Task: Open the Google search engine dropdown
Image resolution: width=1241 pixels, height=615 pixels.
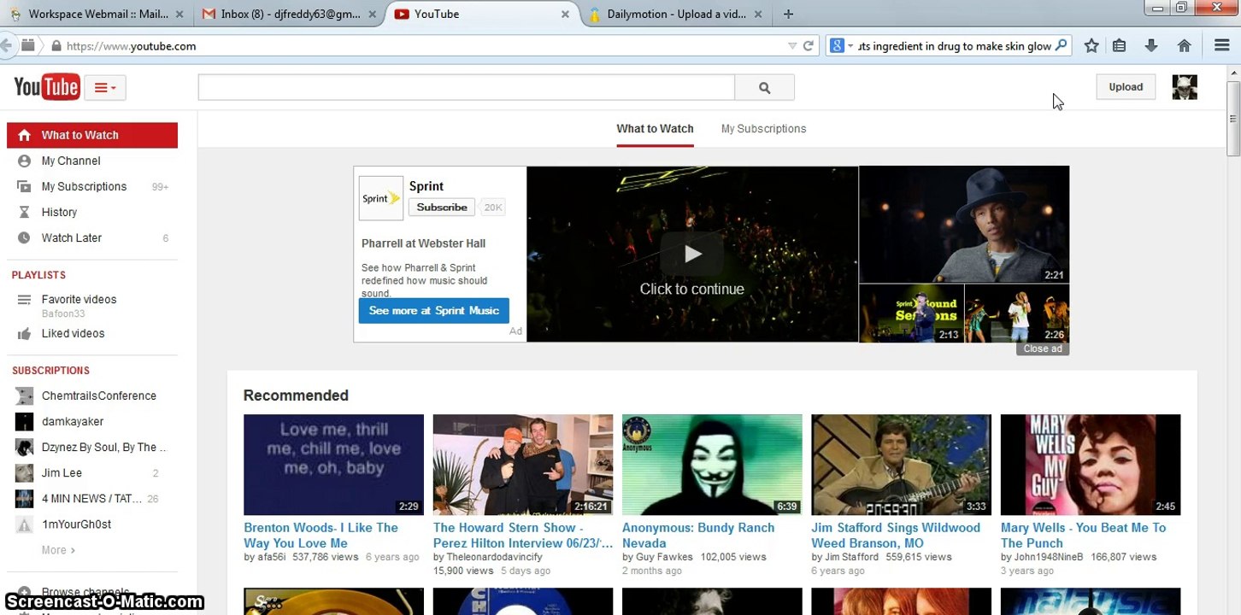Action: click(x=840, y=46)
